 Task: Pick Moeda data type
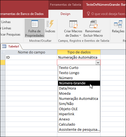(79, 93)
